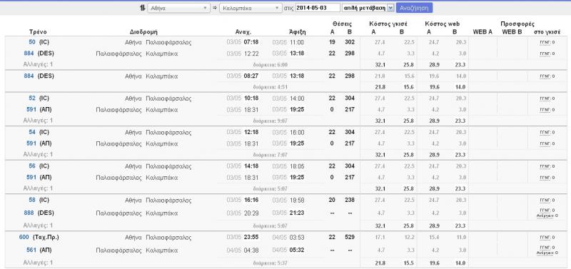Viewport: 571px width, 269px height.
Task: Click duration text διάρκεια: 7:07
Action: click(x=271, y=155)
